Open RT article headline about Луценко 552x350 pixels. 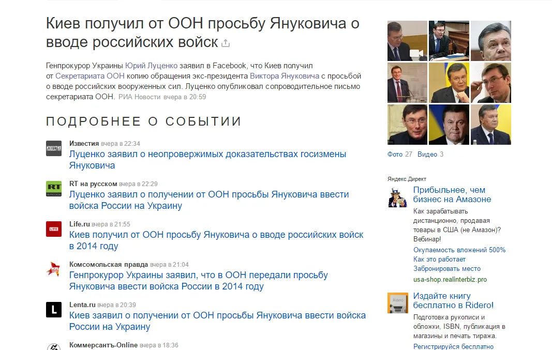209,200
